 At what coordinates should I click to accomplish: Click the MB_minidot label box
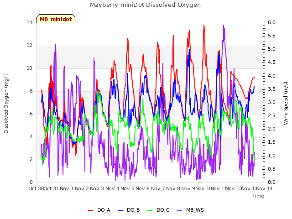click(56, 19)
